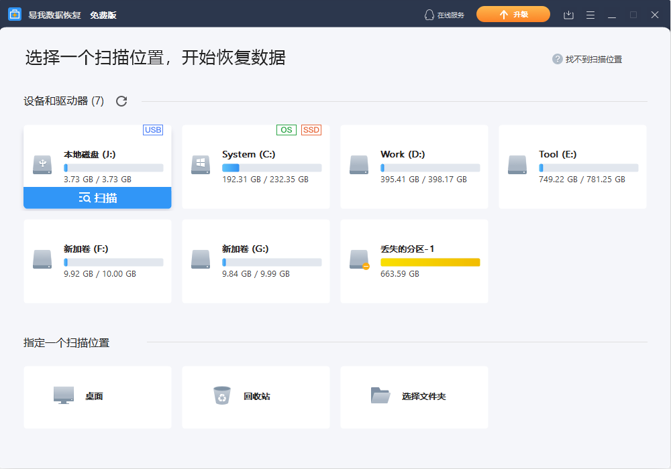Screen dimensions: 671x469
Task: Click the import sessions icon in title bar
Action: [568, 13]
